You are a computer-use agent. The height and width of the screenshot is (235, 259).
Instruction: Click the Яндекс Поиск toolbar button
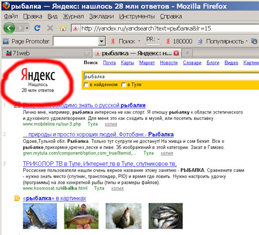pyautogui.click(x=124, y=41)
